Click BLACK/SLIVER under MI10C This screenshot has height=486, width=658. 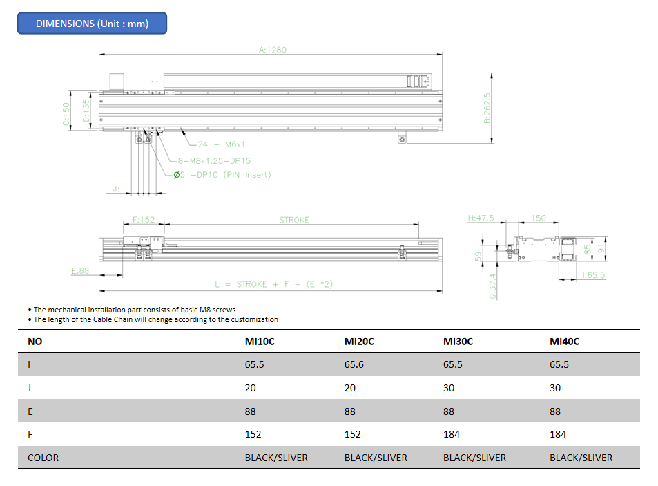click(x=277, y=458)
